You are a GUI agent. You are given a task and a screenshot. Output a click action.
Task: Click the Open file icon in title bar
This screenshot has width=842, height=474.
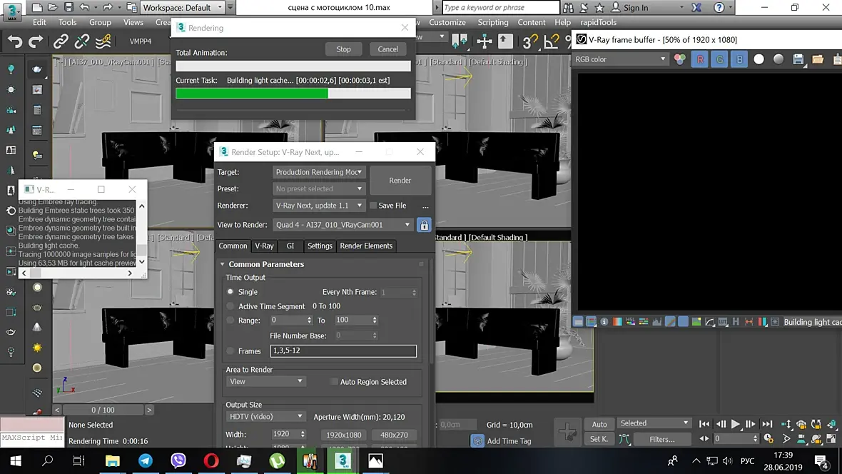click(53, 7)
